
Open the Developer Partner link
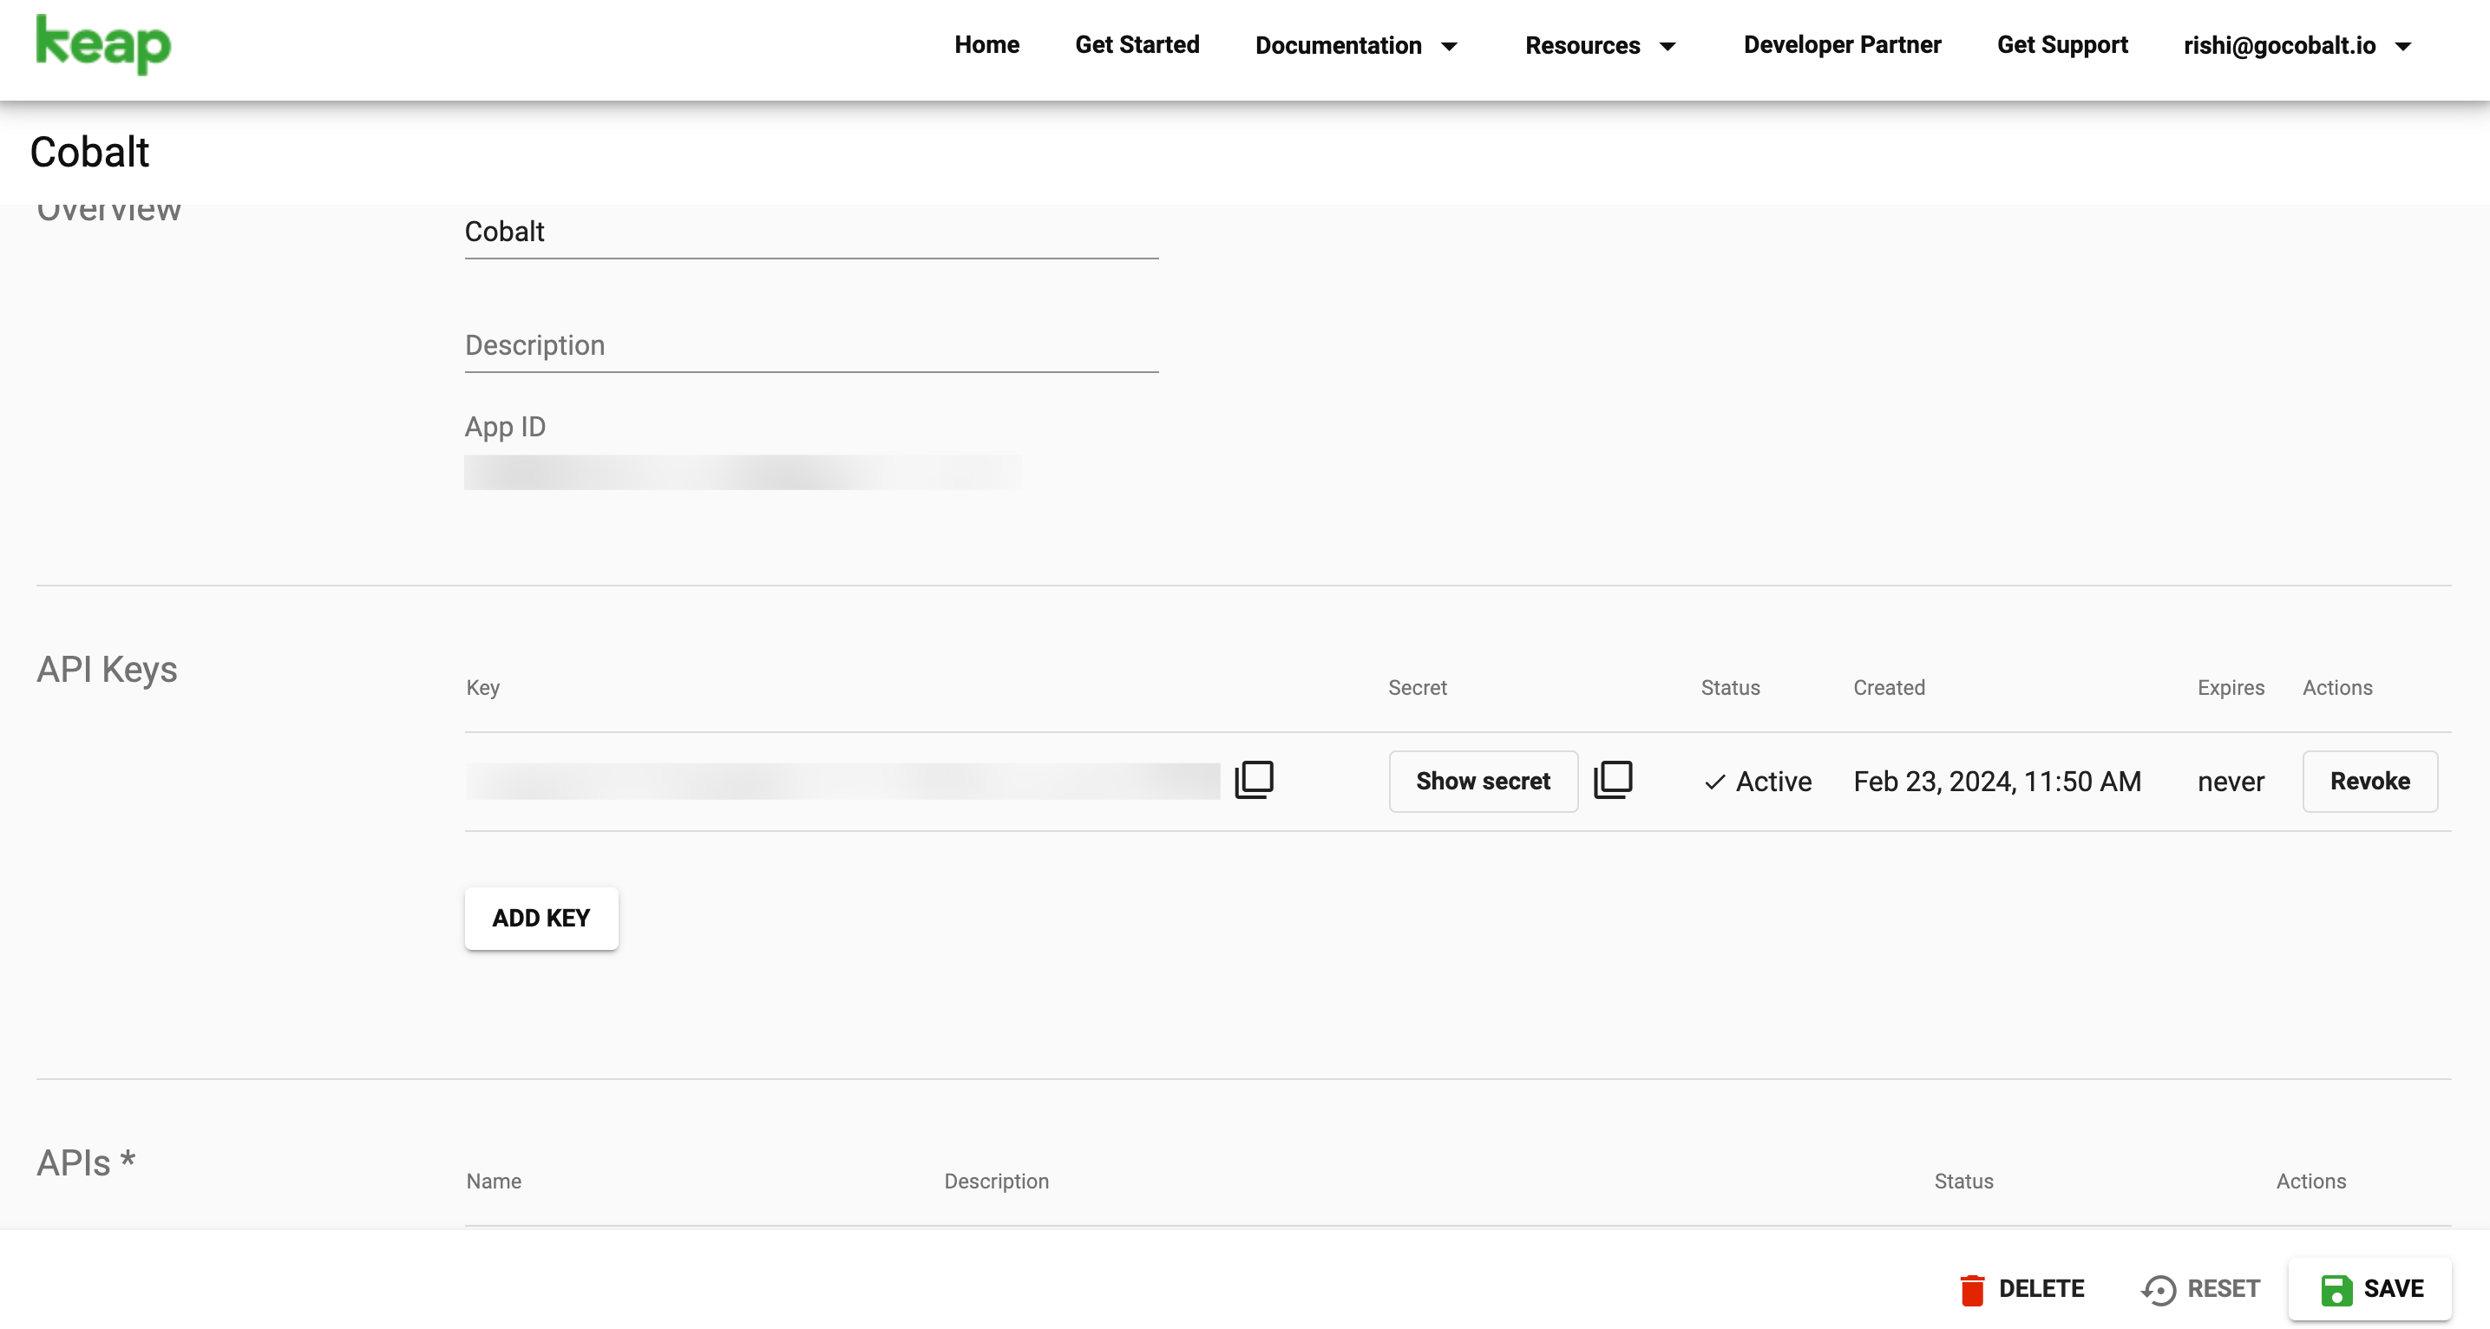[x=1841, y=44]
